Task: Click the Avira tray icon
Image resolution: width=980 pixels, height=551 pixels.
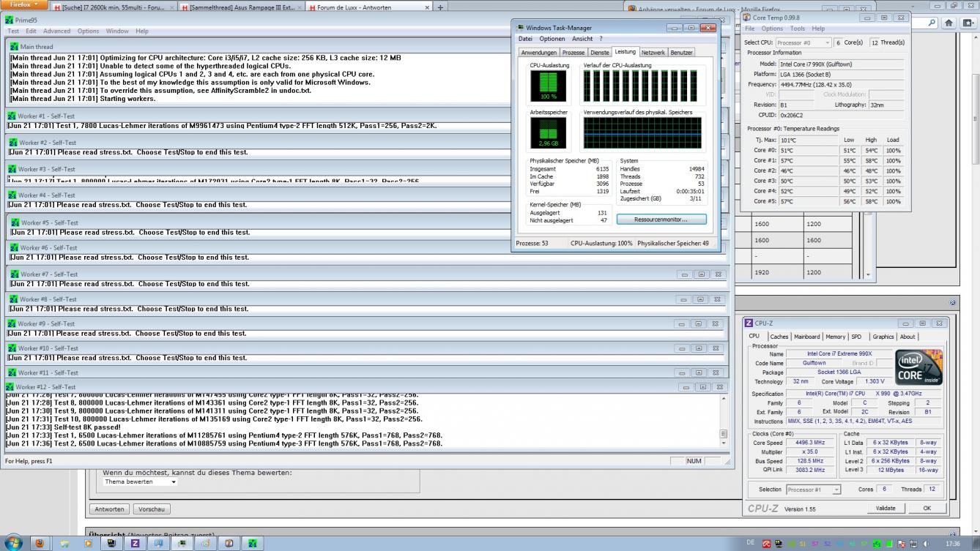Action: (x=766, y=544)
